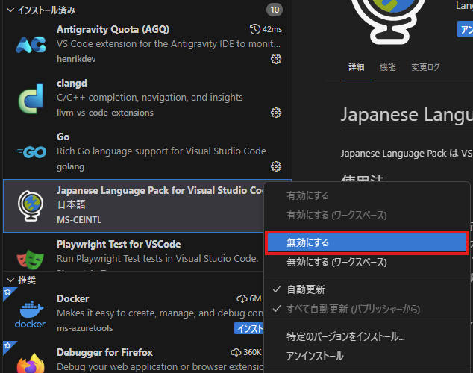
Task: Click the Debugger for Firefox logo
Action: click(31, 363)
